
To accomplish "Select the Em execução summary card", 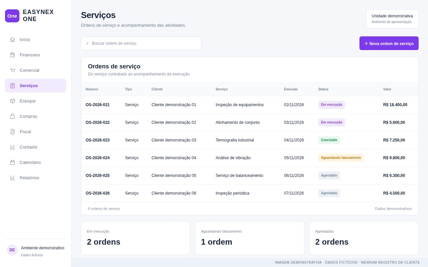I will (x=135, y=238).
